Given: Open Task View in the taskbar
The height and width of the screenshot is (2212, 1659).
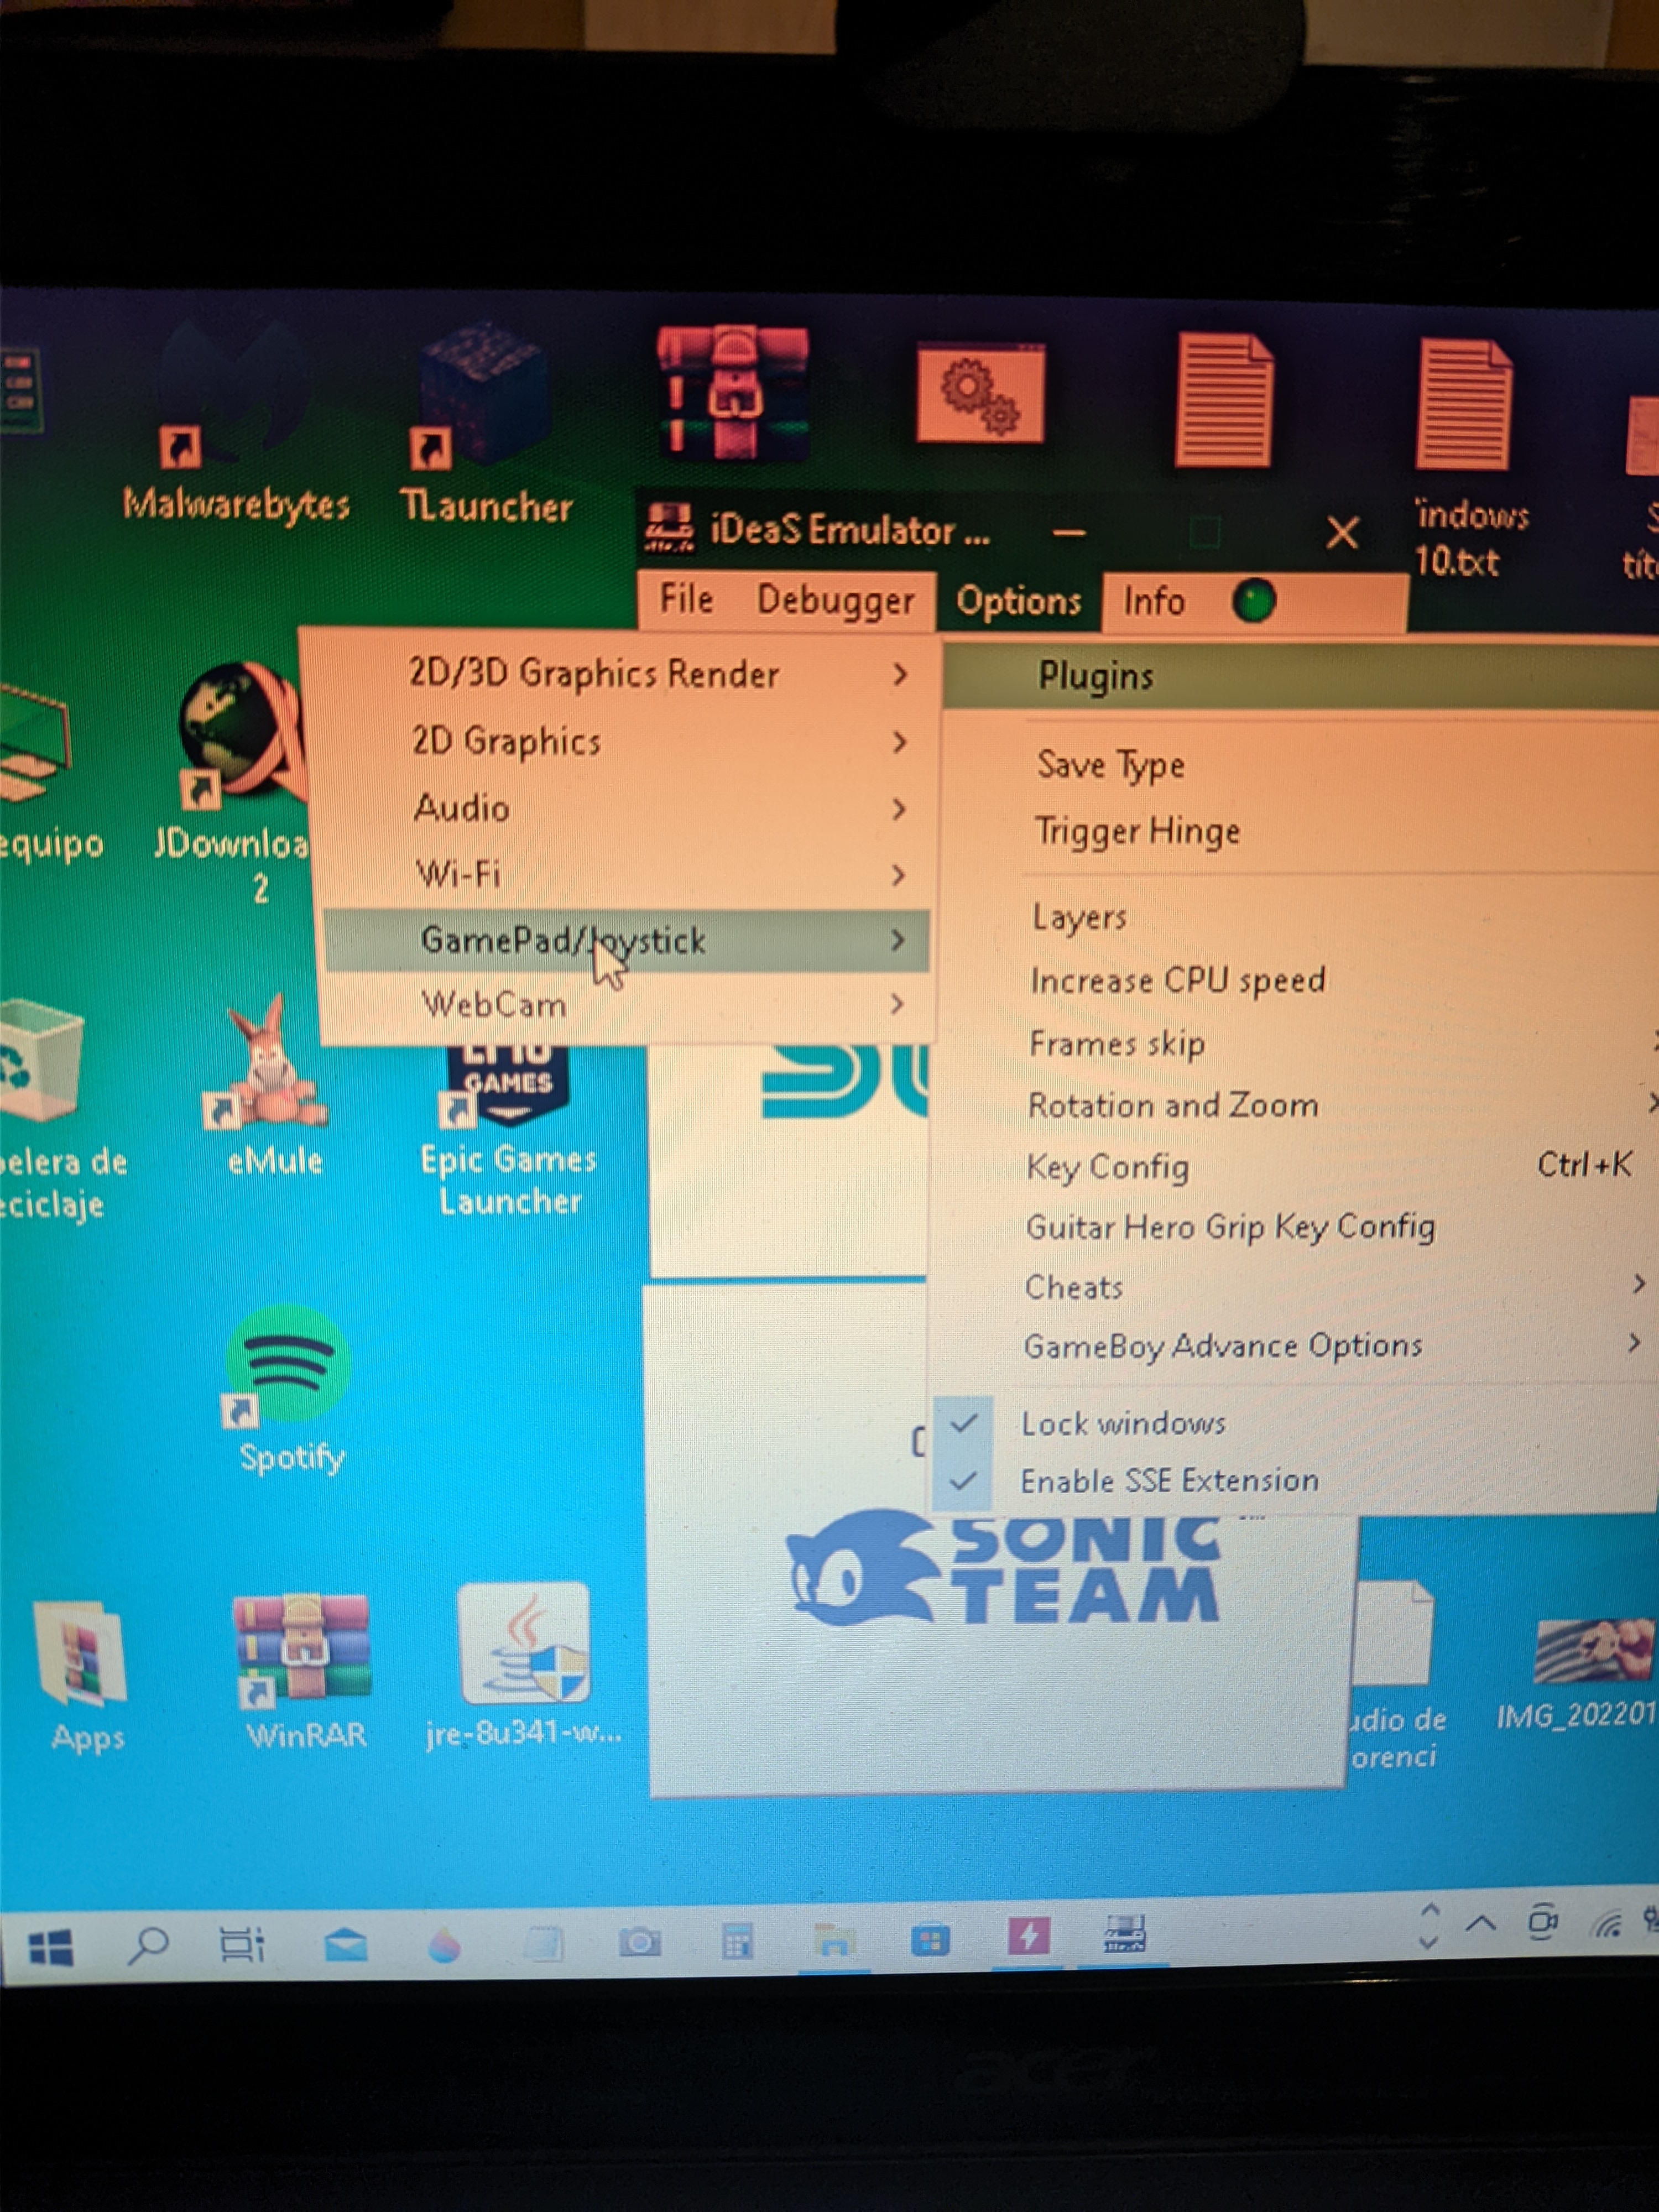Looking at the screenshot, I should click(242, 1945).
